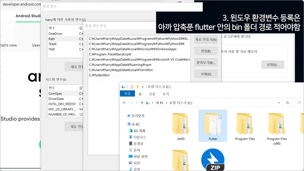Go up one folder level arrow
The height and width of the screenshot is (171, 304).
click(142, 103)
